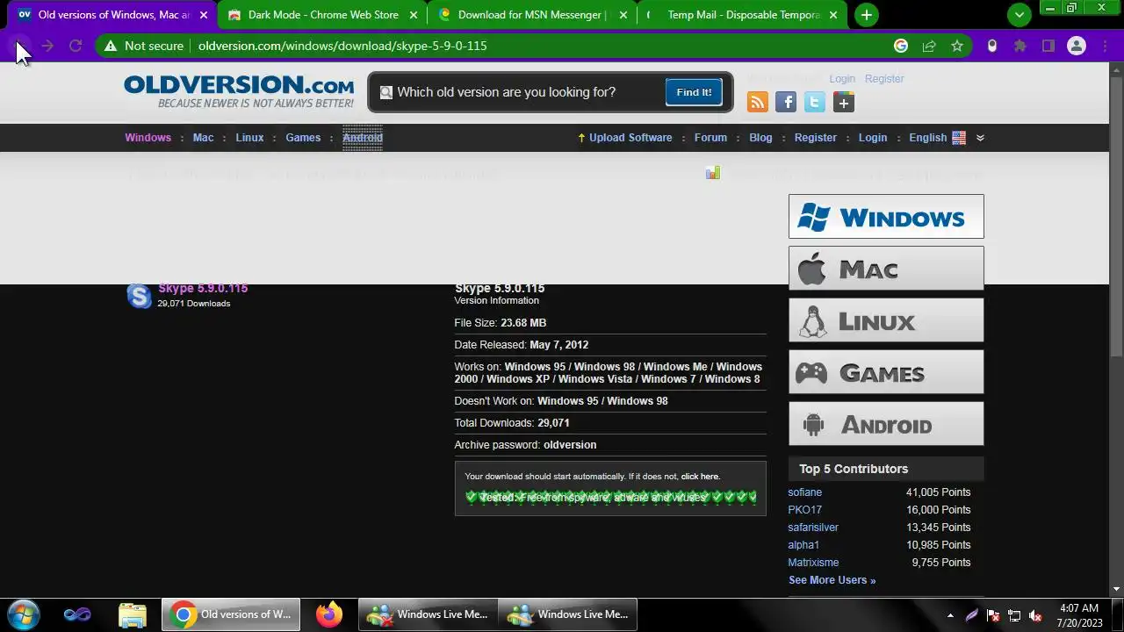Open a new tab with plus button

point(867,15)
